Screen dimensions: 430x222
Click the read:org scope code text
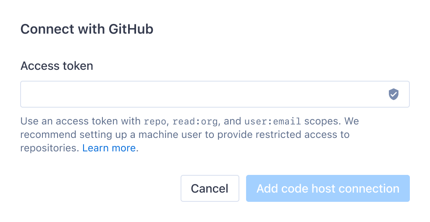tap(195, 122)
